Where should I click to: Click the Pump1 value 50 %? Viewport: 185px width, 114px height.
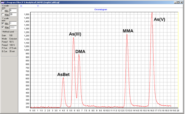point(12,42)
